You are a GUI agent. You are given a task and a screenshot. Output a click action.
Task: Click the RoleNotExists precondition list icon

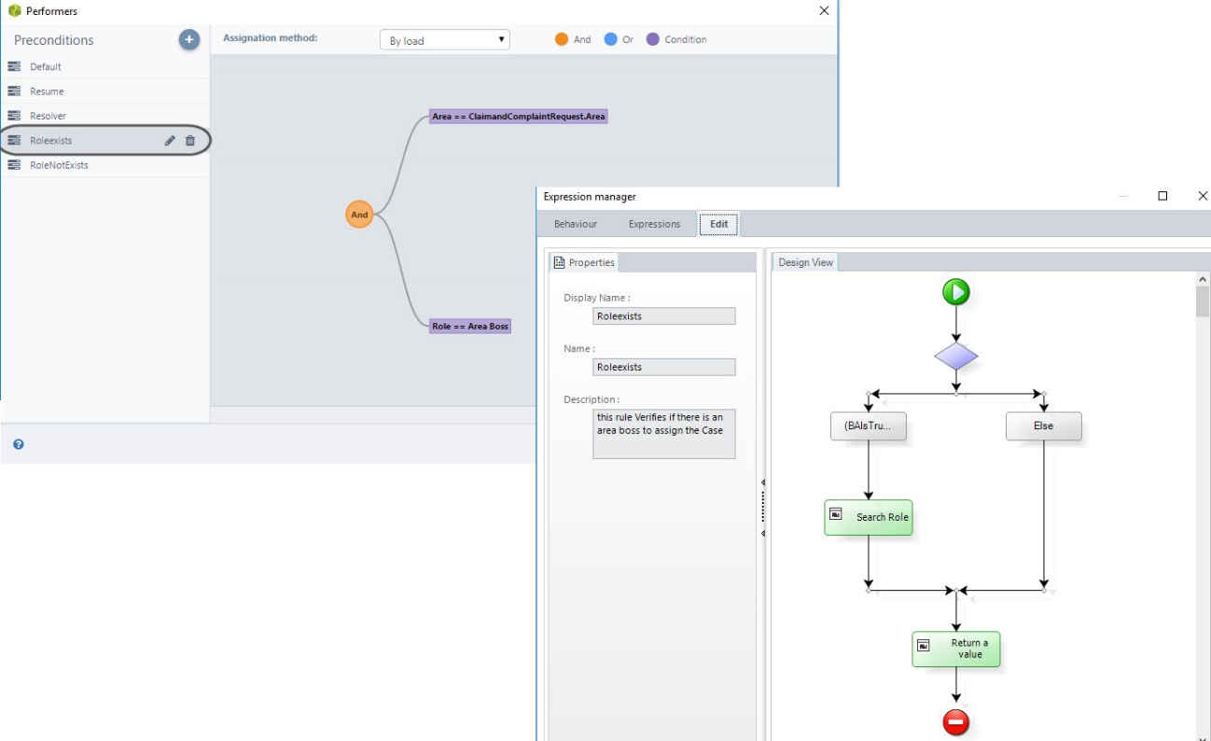14,165
